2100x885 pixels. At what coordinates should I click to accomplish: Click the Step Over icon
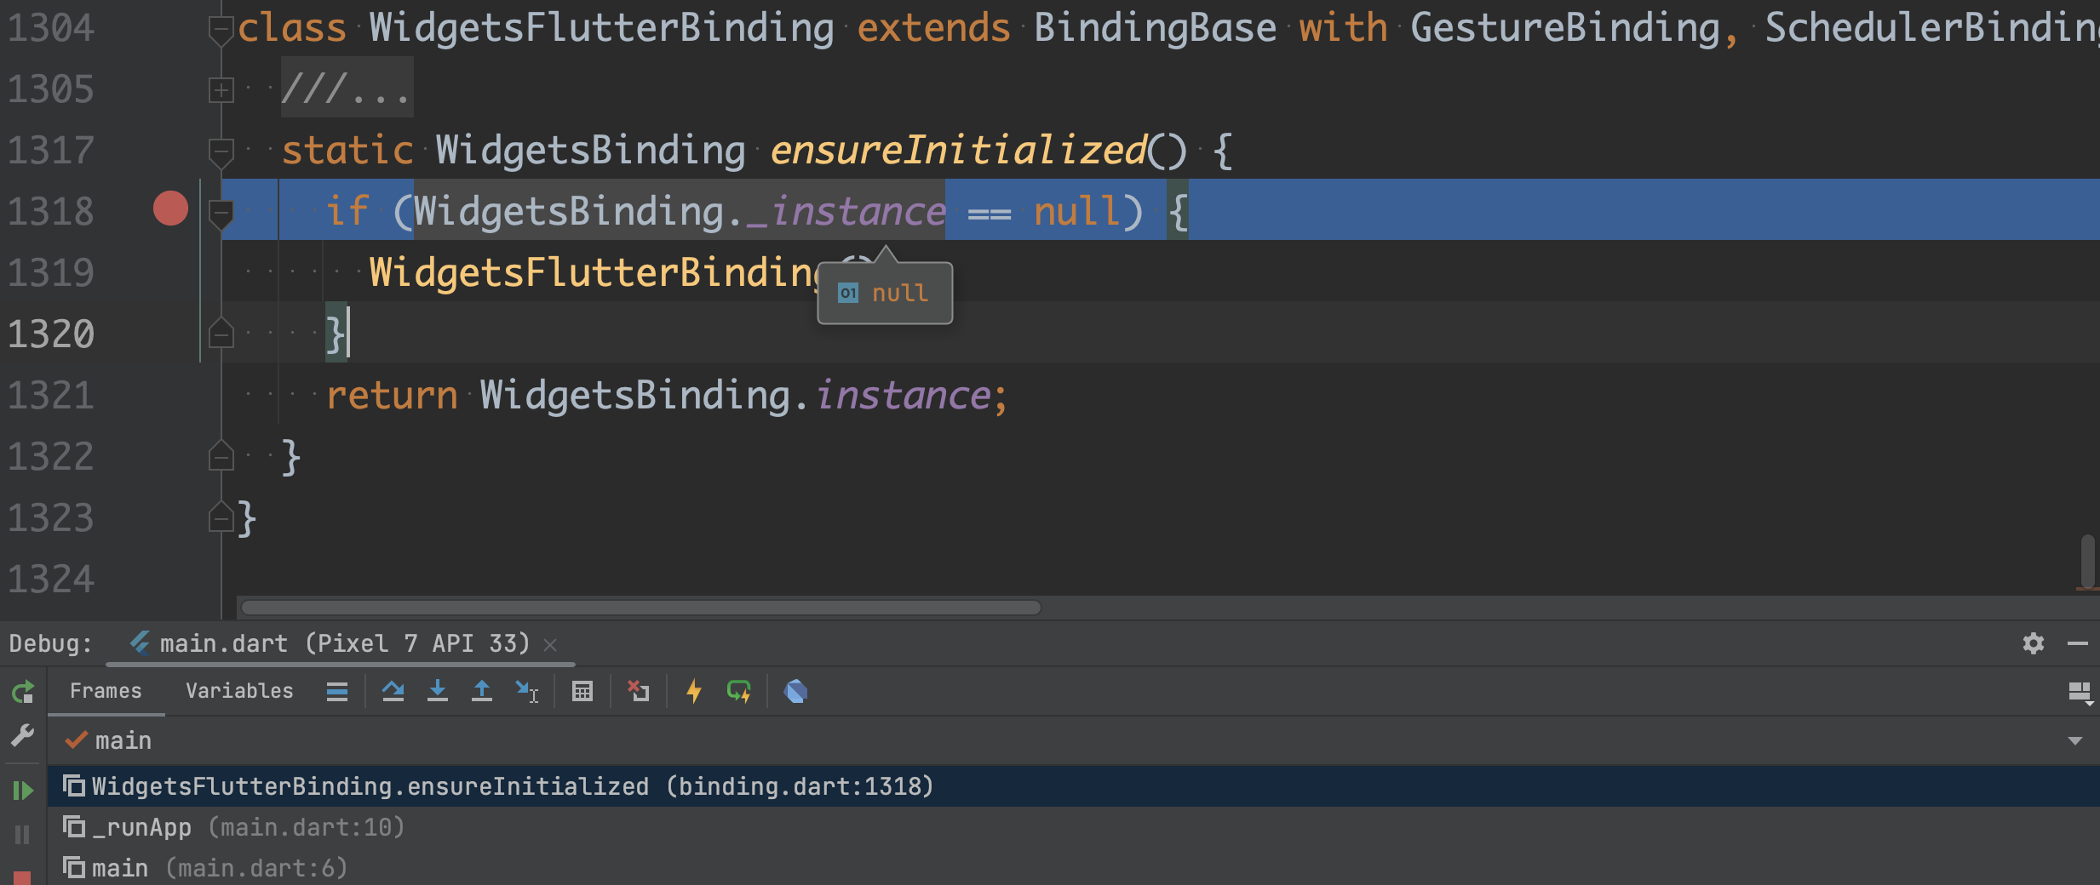(x=393, y=692)
